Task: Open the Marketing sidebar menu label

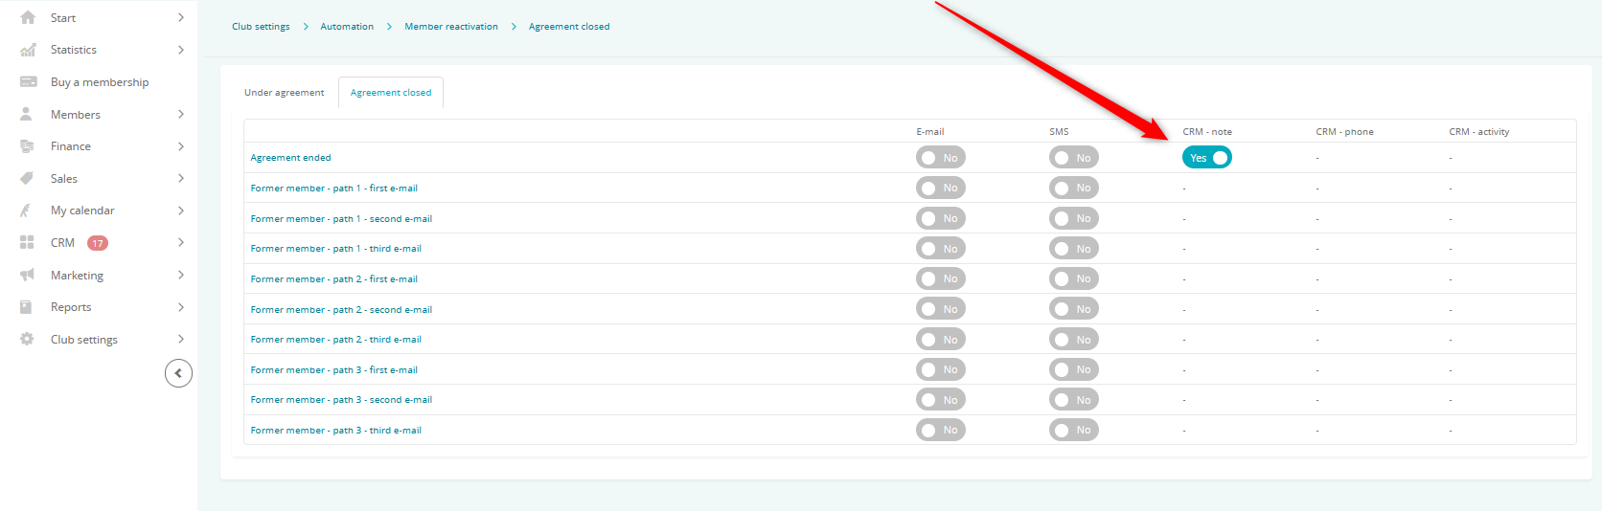Action: tap(77, 276)
